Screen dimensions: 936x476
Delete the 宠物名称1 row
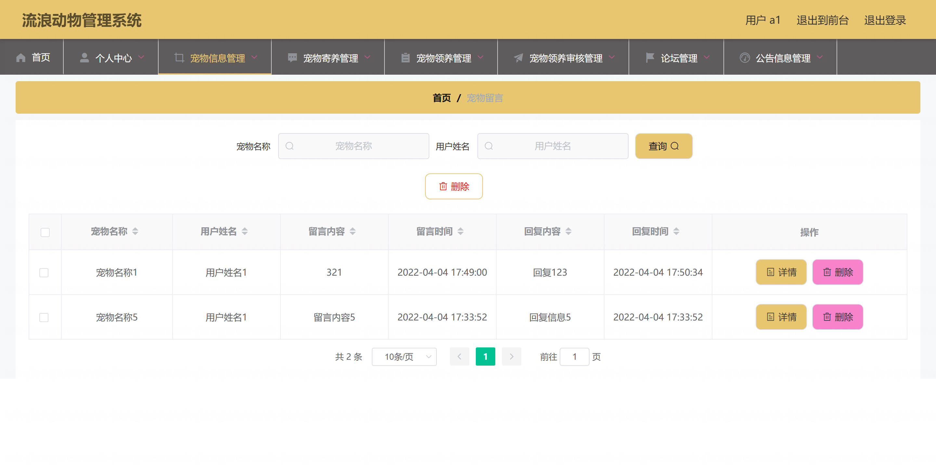(x=838, y=272)
